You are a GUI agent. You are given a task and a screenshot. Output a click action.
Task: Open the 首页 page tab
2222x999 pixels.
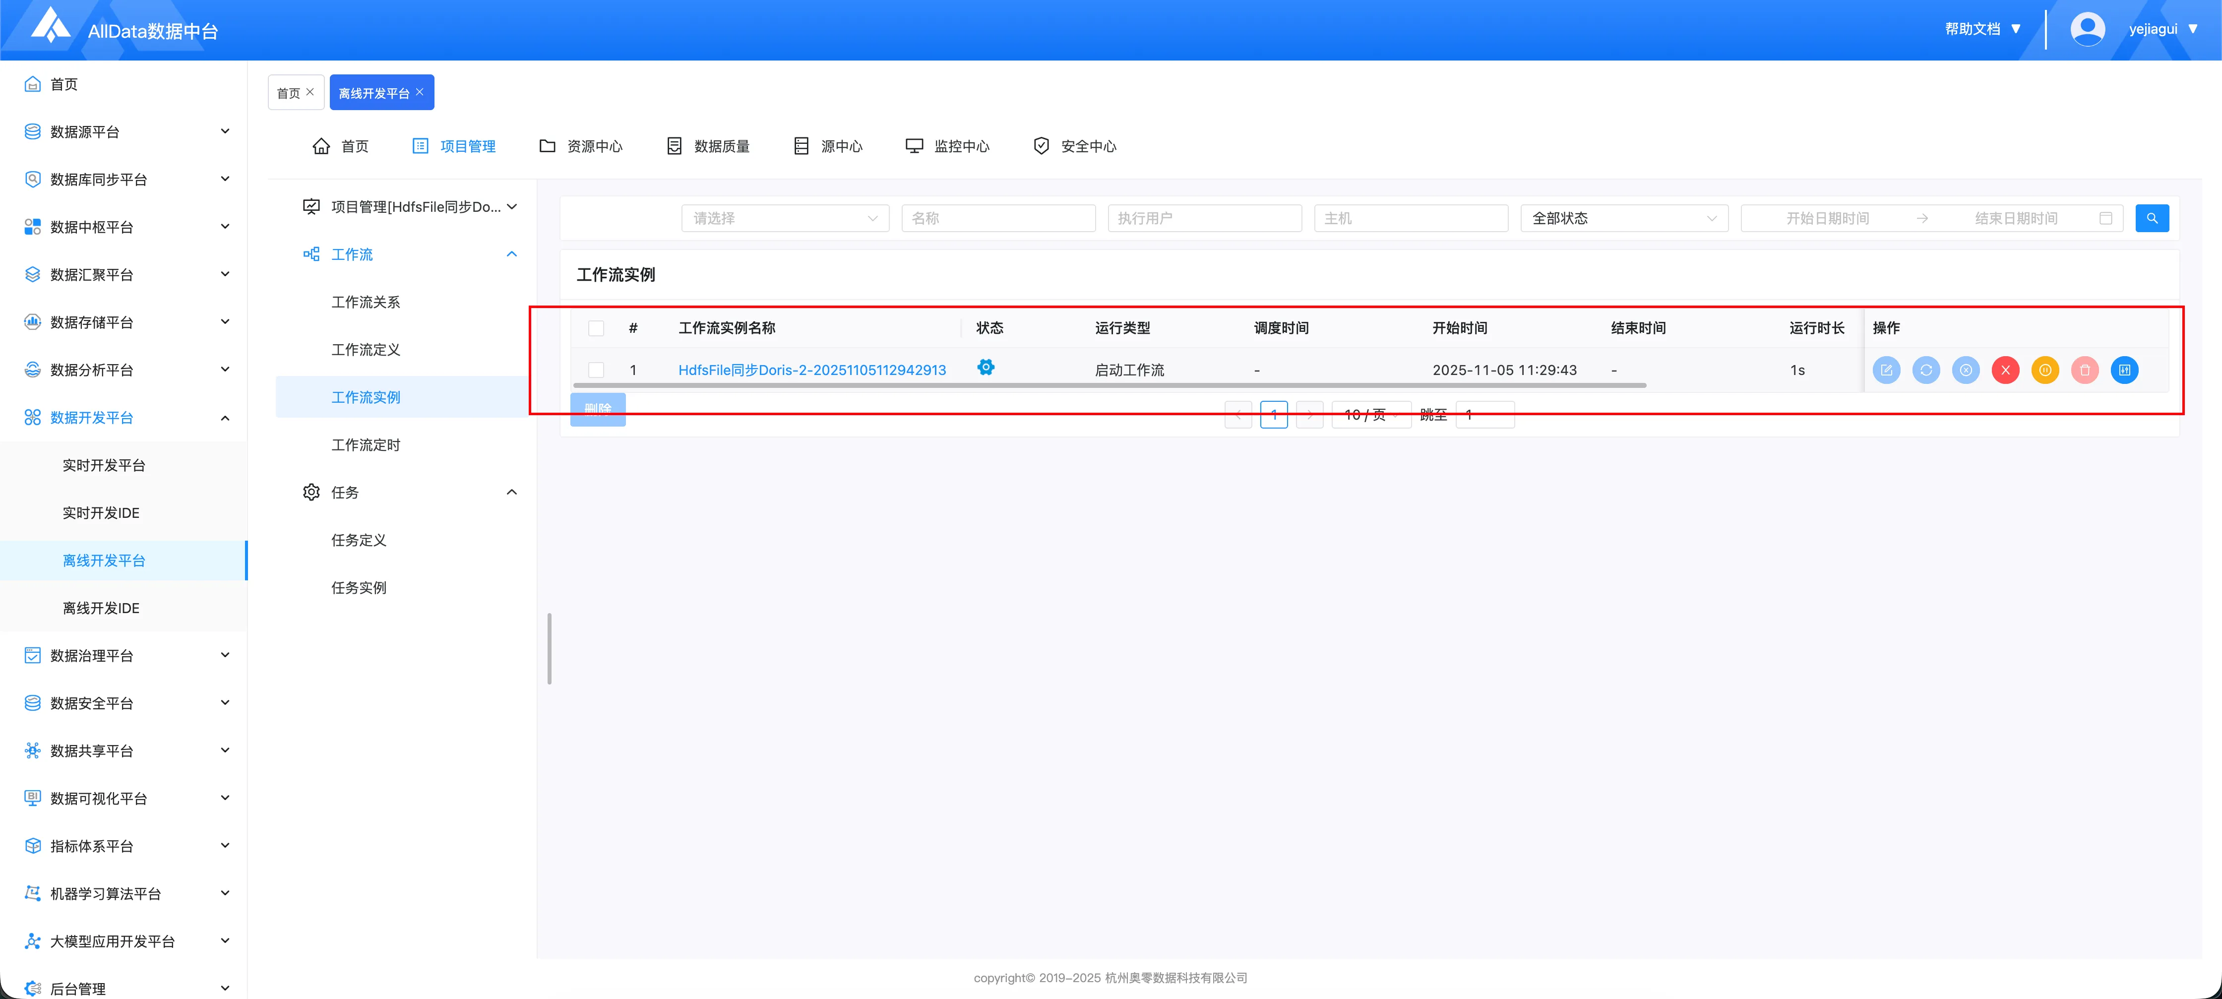coord(289,93)
